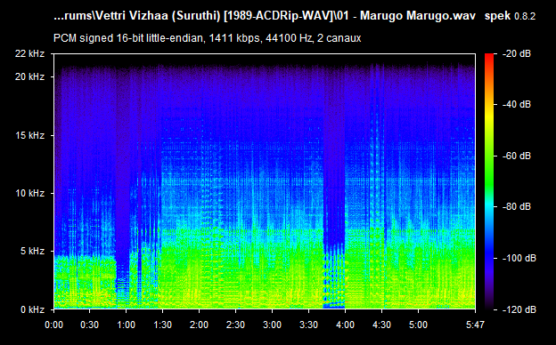Click the -40 dB scale label
The height and width of the screenshot is (345, 556).
[517, 104]
